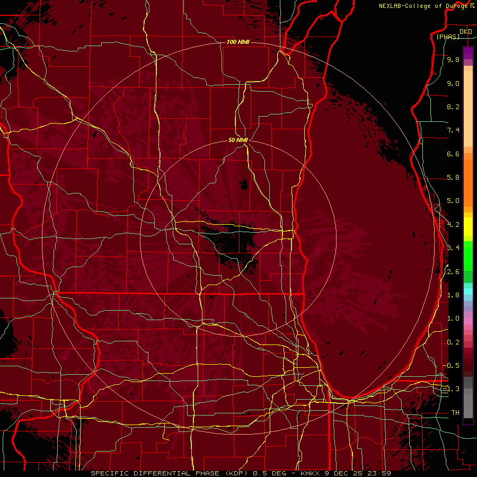Viewport: 477px width, 477px height.
Task: Click the [PHAS] legend header text
Action: point(448,37)
